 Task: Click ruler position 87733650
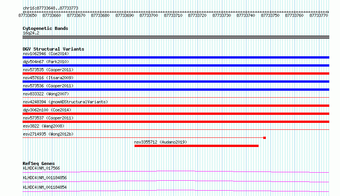click(x=28, y=15)
